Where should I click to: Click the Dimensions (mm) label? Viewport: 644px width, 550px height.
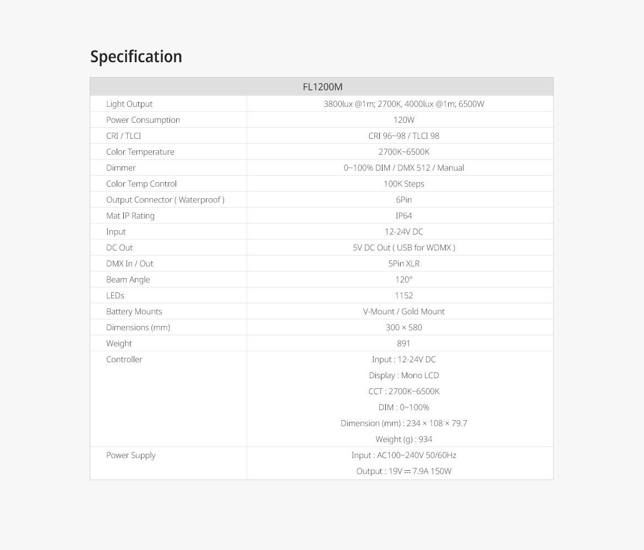click(x=138, y=328)
